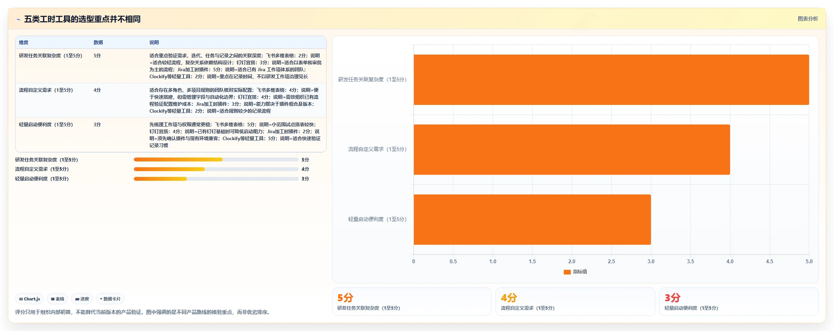Click the title 五类工时工具的选型重点并不相同
The height and width of the screenshot is (331, 834).
(x=82, y=19)
